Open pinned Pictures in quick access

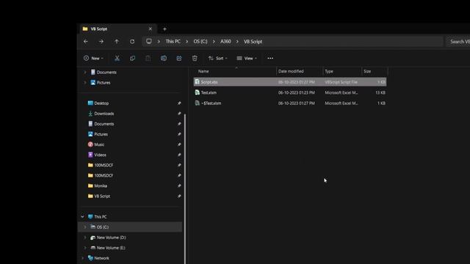point(101,134)
